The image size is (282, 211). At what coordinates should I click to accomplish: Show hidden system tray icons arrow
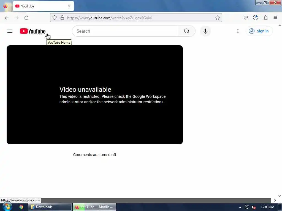pyautogui.click(x=240, y=207)
